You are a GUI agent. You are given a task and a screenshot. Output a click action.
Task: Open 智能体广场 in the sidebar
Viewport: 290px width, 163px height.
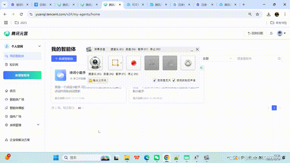point(17,100)
